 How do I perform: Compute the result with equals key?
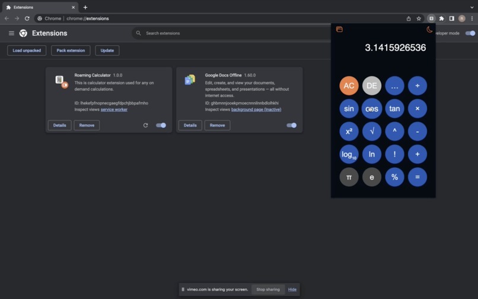click(x=418, y=177)
